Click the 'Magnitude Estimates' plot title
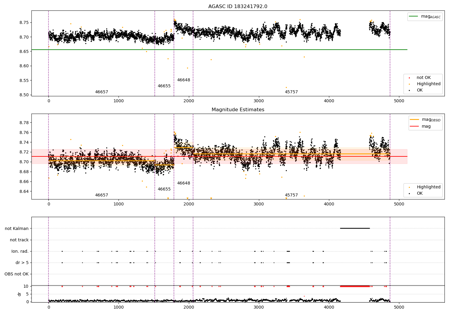449x314 pixels. coord(238,110)
